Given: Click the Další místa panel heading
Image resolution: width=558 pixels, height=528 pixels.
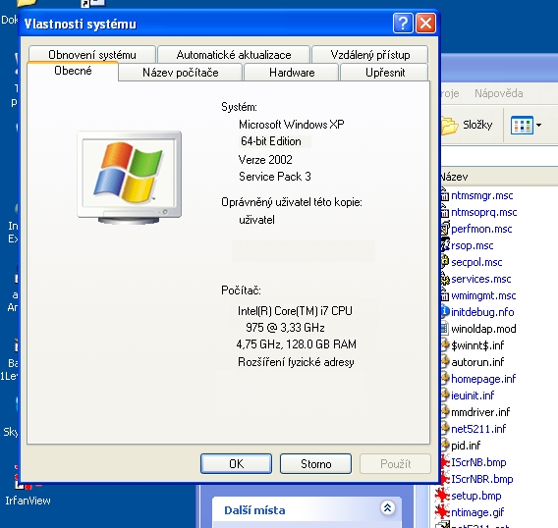Looking at the screenshot, I should [x=254, y=510].
